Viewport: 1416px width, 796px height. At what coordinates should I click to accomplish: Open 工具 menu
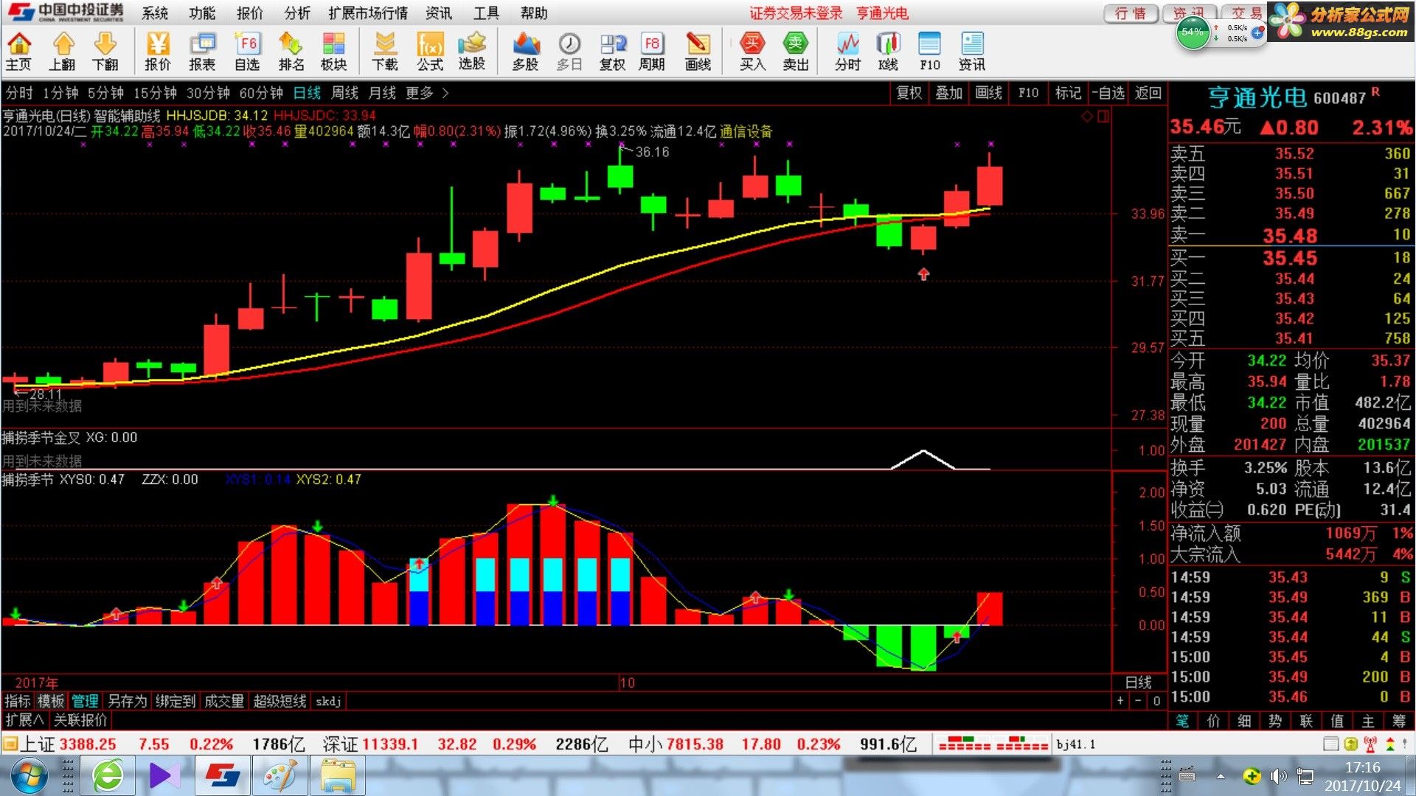click(486, 13)
